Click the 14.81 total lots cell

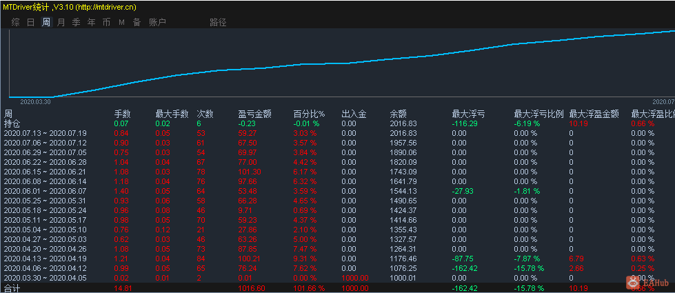tap(122, 288)
